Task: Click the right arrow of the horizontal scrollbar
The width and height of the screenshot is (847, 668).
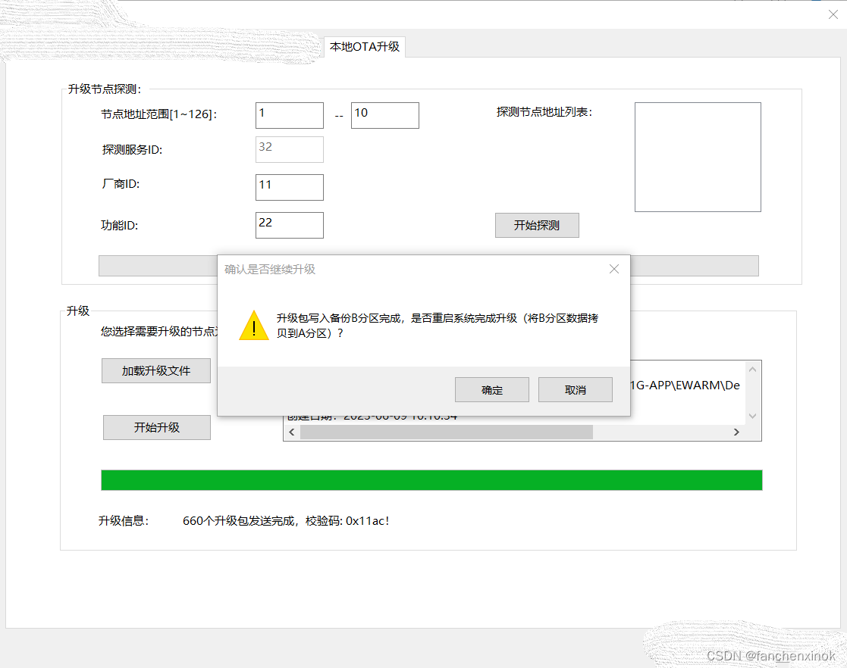Action: click(x=736, y=432)
